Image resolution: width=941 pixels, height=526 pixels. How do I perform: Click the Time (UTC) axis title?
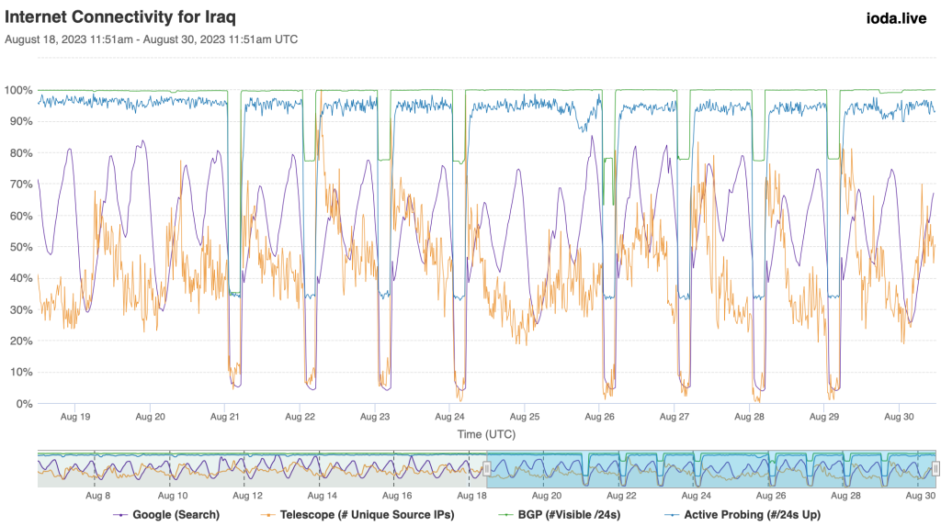pyautogui.click(x=487, y=431)
